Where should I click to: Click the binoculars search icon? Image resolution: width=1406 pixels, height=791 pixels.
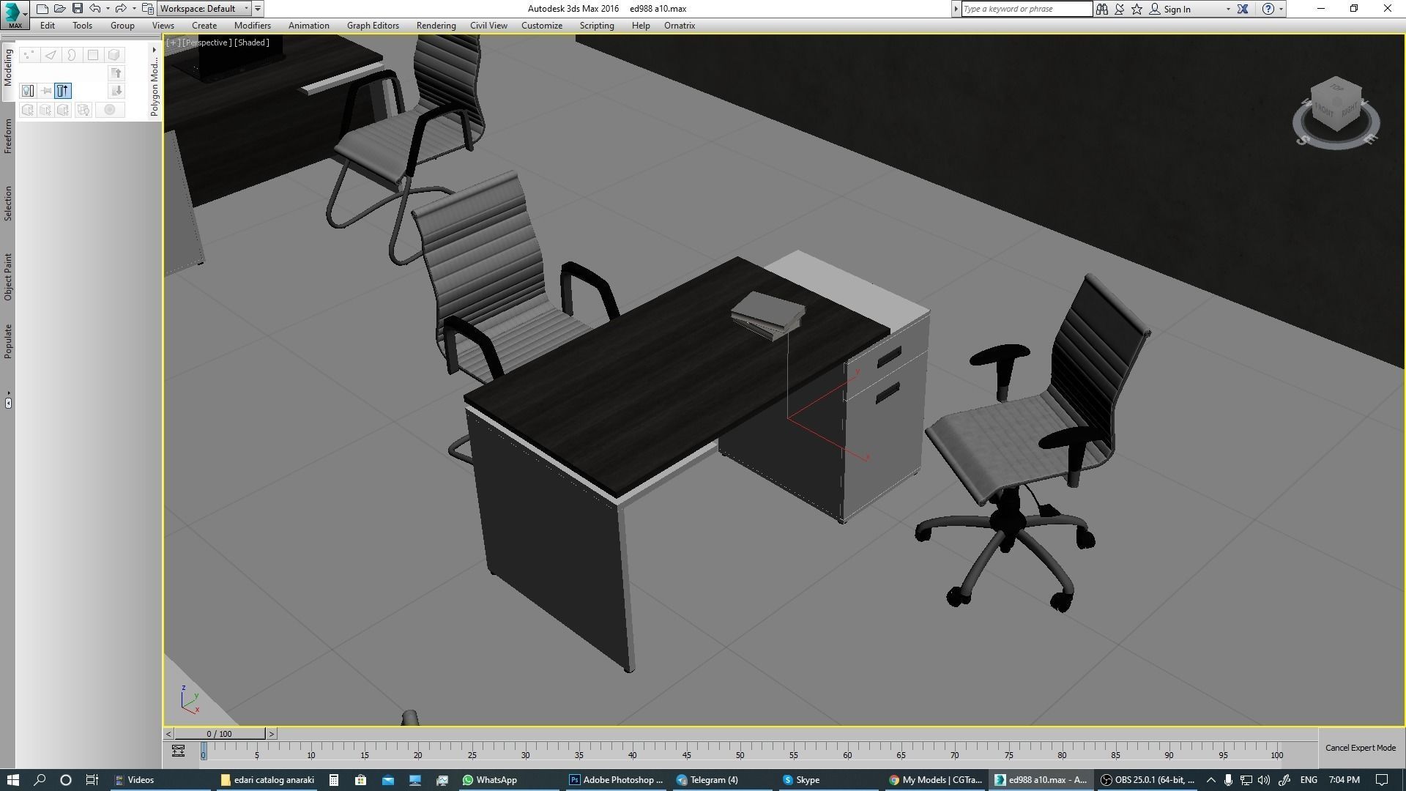(1101, 9)
